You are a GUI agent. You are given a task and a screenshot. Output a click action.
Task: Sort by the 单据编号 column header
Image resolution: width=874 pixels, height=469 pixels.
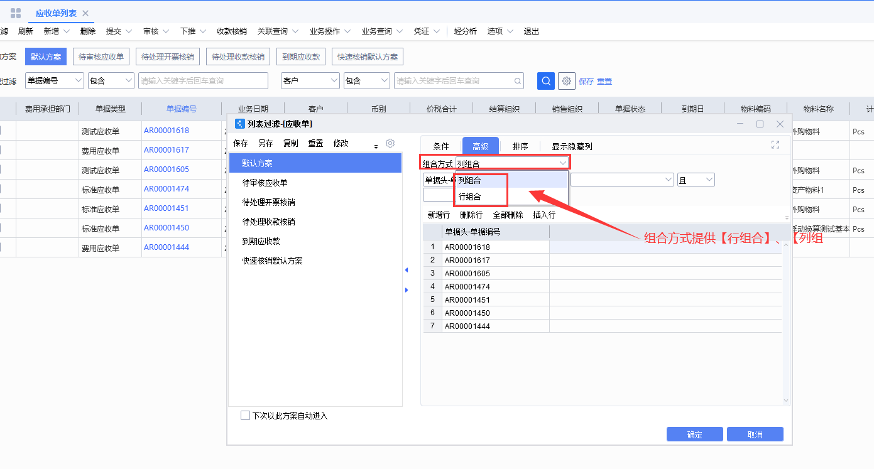click(x=182, y=109)
